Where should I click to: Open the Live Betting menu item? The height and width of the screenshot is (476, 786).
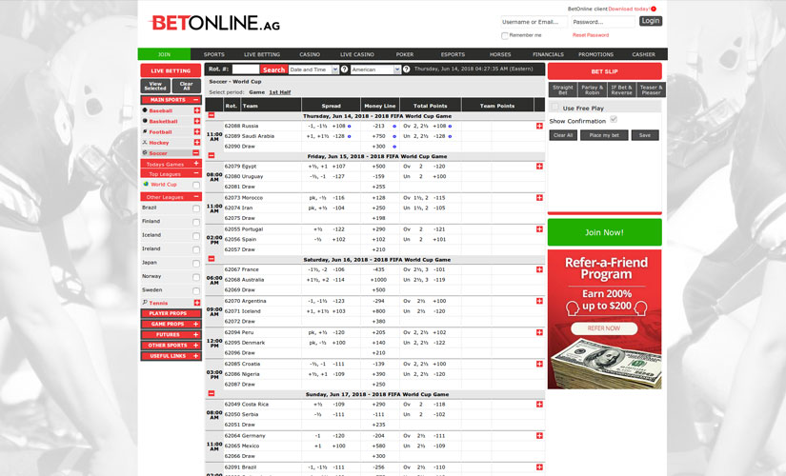coord(262,54)
